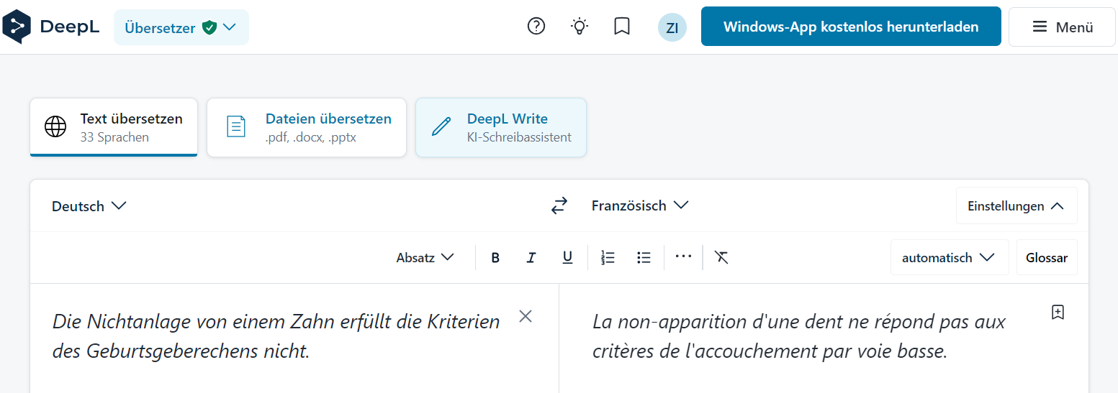
Task: Open saved translations bookmark icon
Action: pos(622,27)
